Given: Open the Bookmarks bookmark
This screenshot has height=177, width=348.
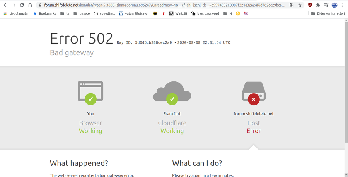Looking at the screenshot, I should tap(44, 13).
